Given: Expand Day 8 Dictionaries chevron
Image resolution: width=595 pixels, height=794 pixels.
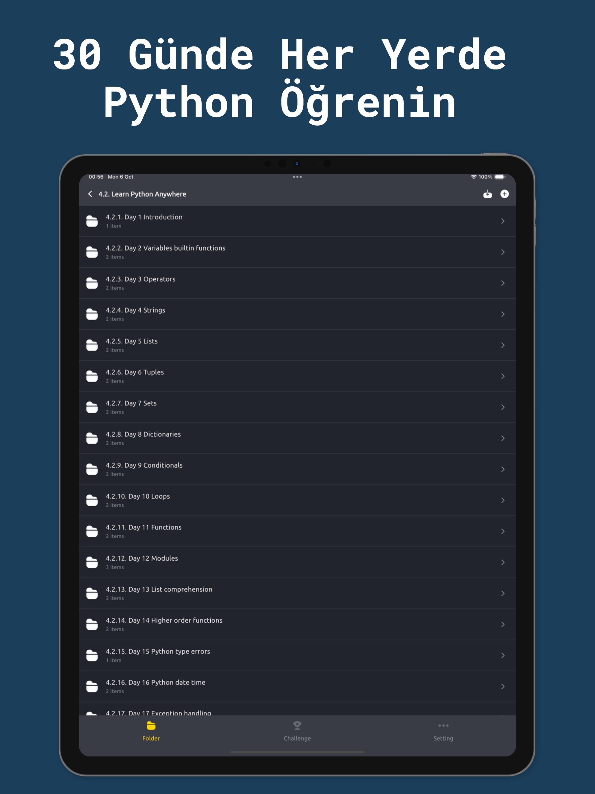Looking at the screenshot, I should [x=503, y=438].
